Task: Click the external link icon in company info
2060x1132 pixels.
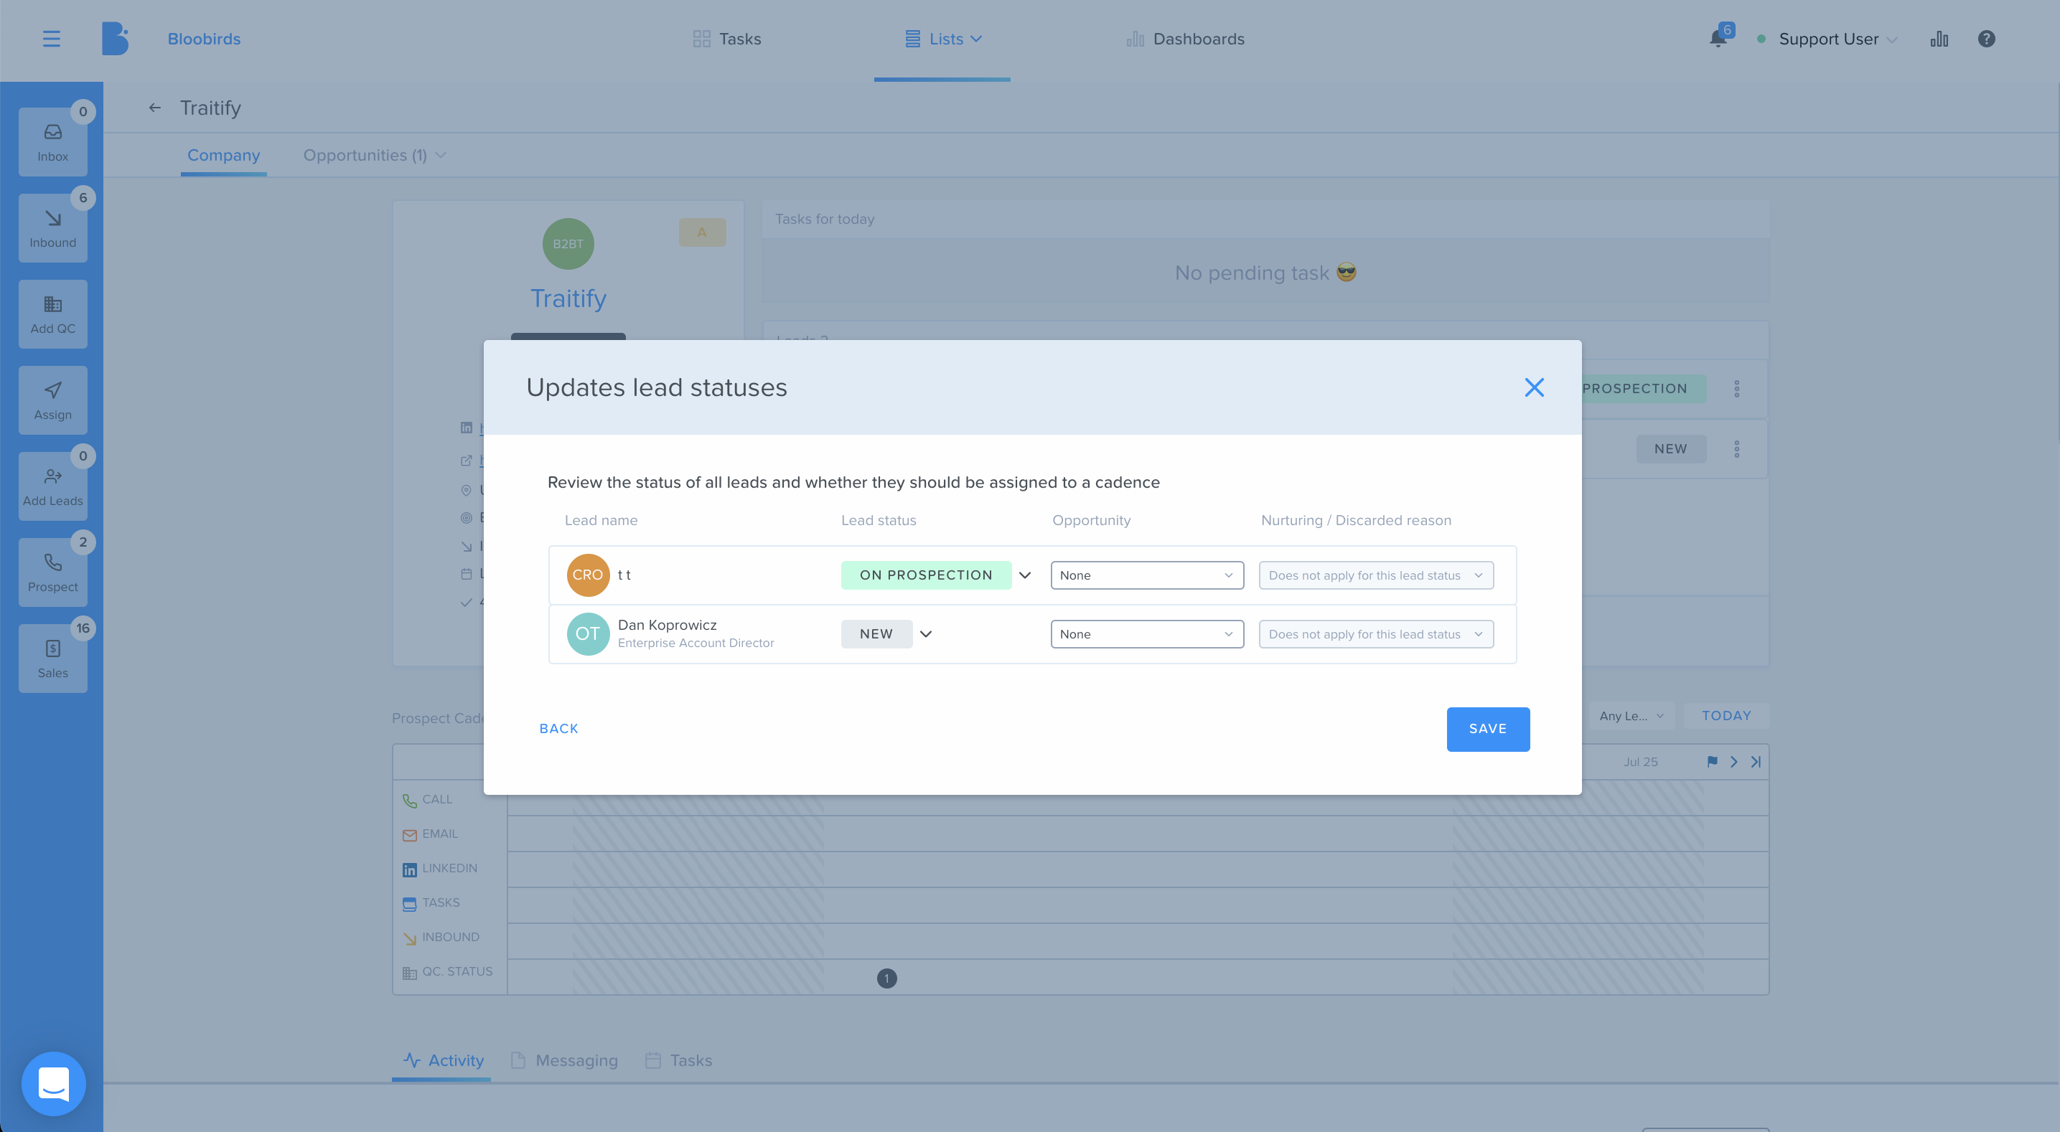Action: [467, 460]
